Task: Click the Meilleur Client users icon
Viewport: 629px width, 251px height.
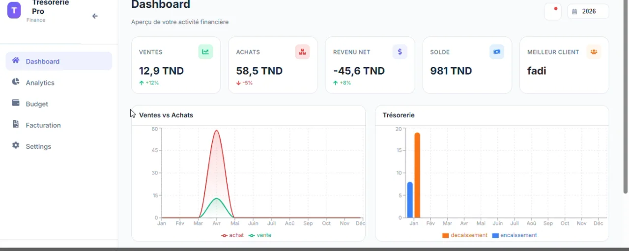Action: pos(594,52)
